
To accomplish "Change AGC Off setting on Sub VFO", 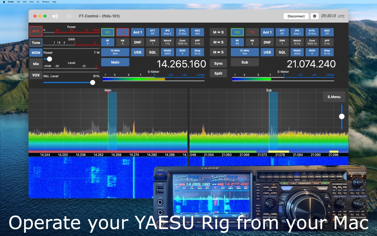I will [x=327, y=32].
